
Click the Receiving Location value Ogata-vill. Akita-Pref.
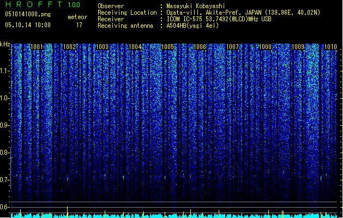[203, 13]
